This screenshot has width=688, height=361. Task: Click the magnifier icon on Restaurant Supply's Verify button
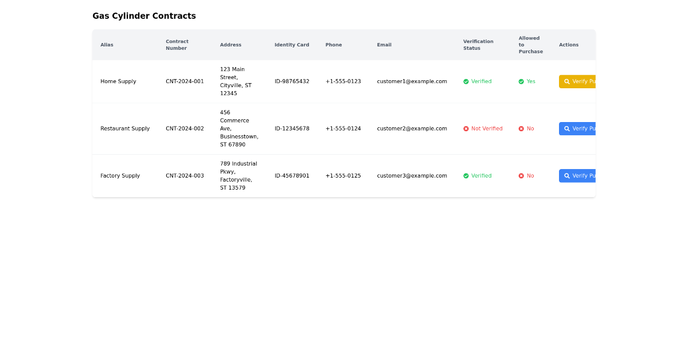point(567,128)
